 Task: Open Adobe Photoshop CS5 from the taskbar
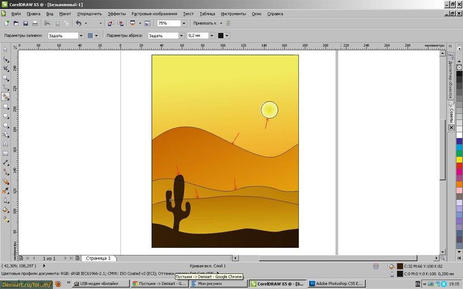336,284
